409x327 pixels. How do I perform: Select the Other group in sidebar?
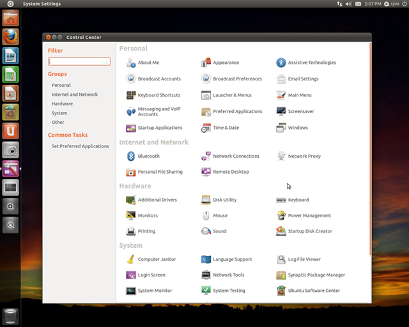pos(58,122)
